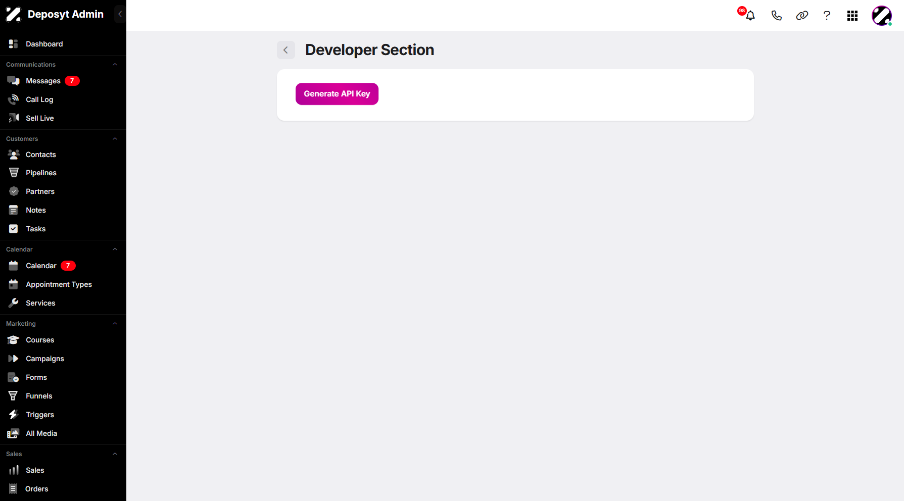Viewport: 904px width, 501px height.
Task: Go back using the Developer Section arrow
Action: coord(286,50)
